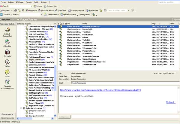Click the Related... link
Viewport: 180px width, 124px height.
click(x=171, y=102)
